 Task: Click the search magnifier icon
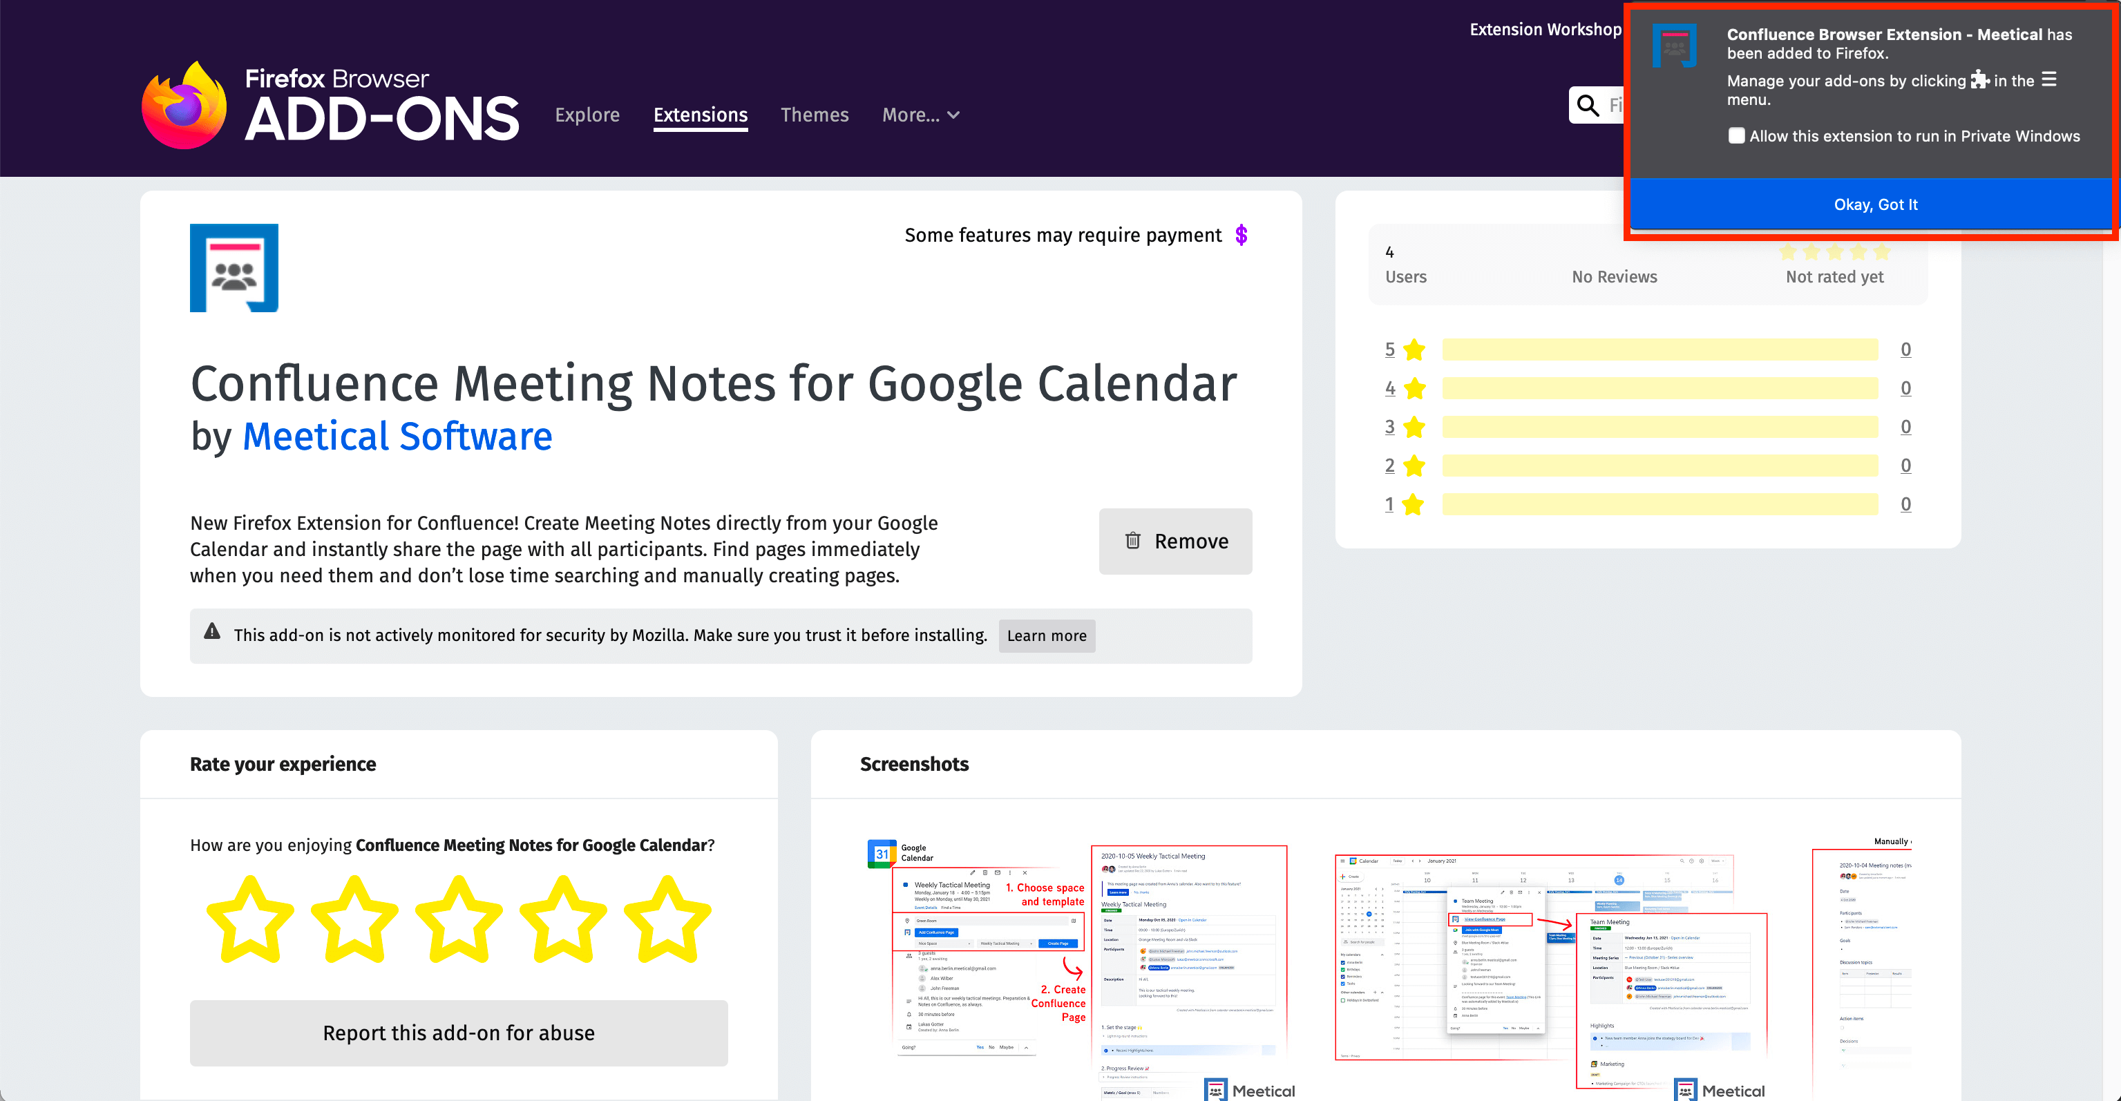click(x=1588, y=105)
